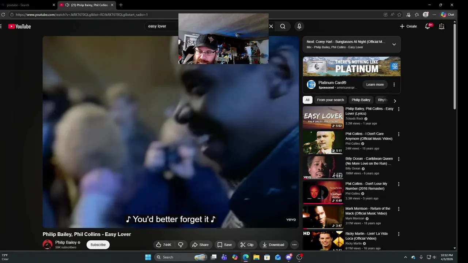Open the YouTube account avatar menu
The height and width of the screenshot is (263, 468).
coord(442,26)
